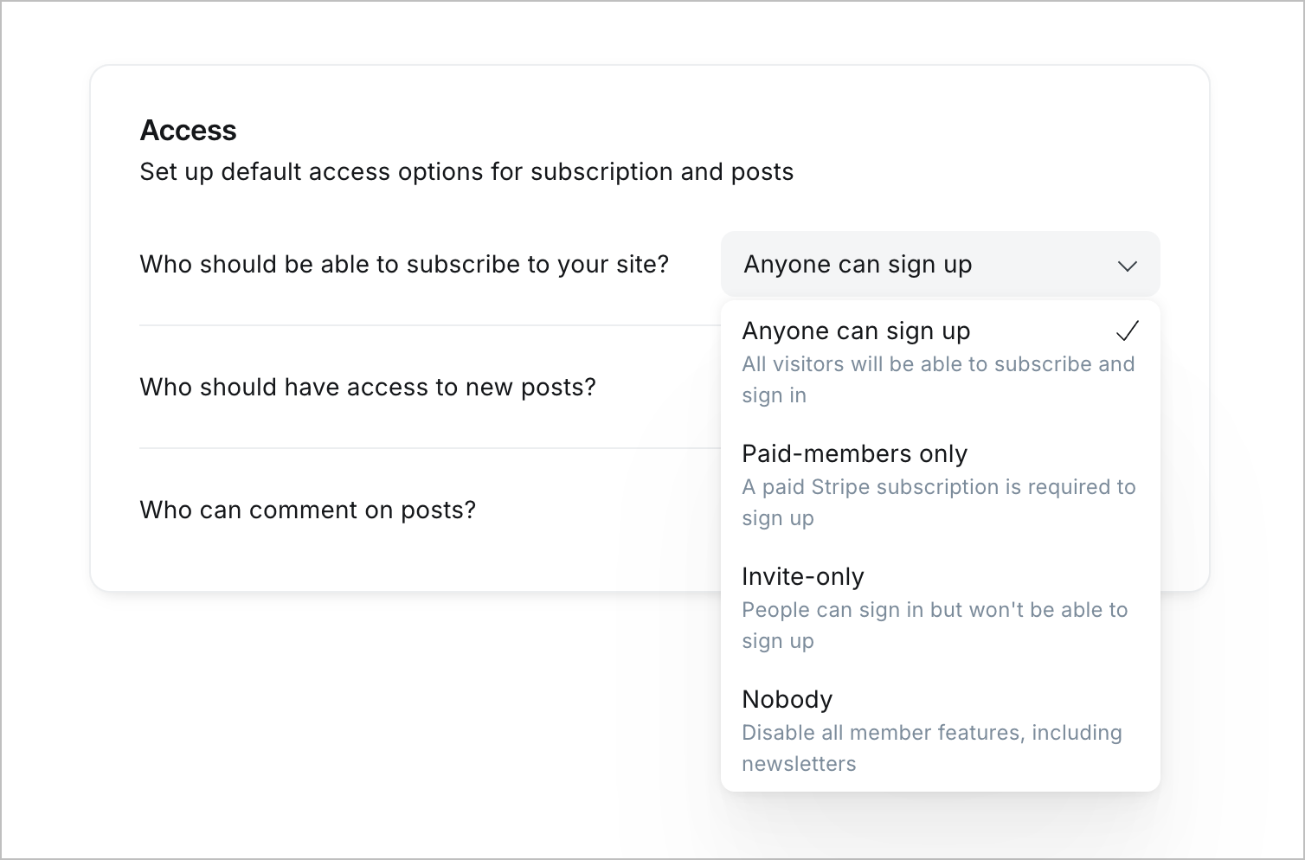Click 'Disable all member features' description text
The width and height of the screenshot is (1305, 860).
(x=931, y=733)
